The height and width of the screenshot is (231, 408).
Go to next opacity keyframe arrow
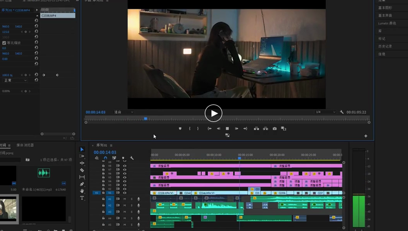click(x=30, y=75)
